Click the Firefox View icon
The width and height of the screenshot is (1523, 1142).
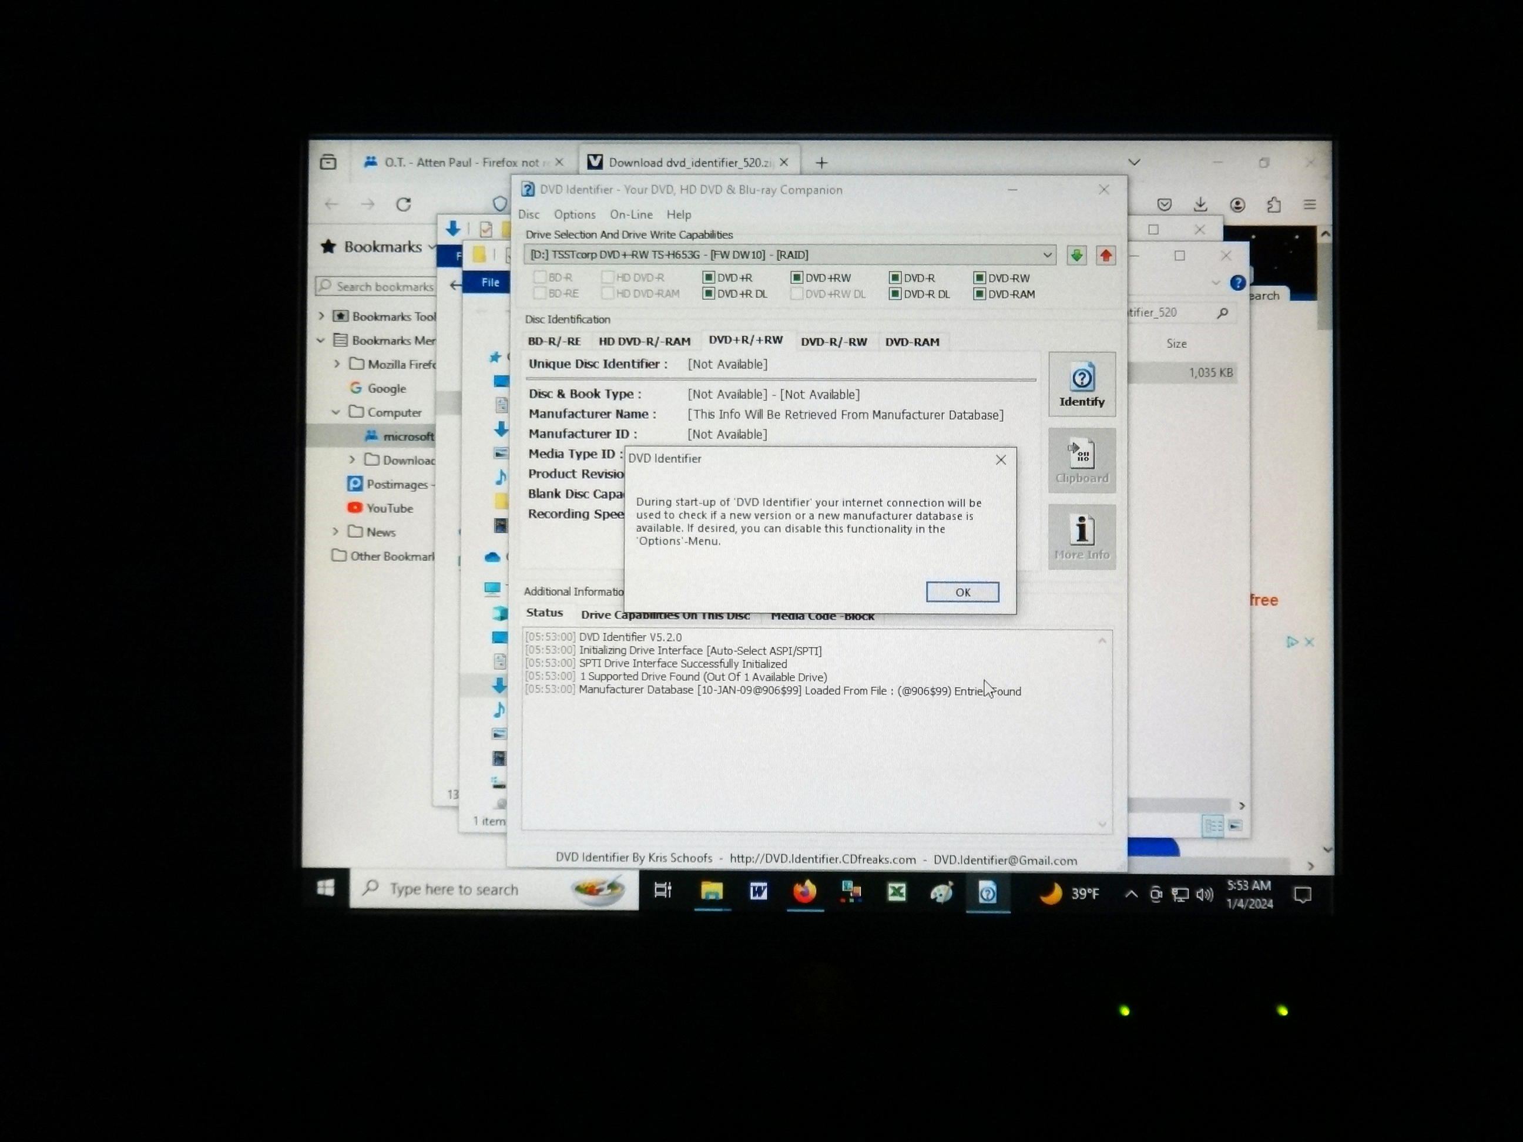[x=328, y=163]
